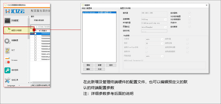Open 在线工具 tools icon

click(x=8, y=80)
